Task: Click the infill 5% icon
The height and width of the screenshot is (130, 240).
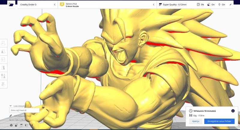Action: click(x=198, y=4)
